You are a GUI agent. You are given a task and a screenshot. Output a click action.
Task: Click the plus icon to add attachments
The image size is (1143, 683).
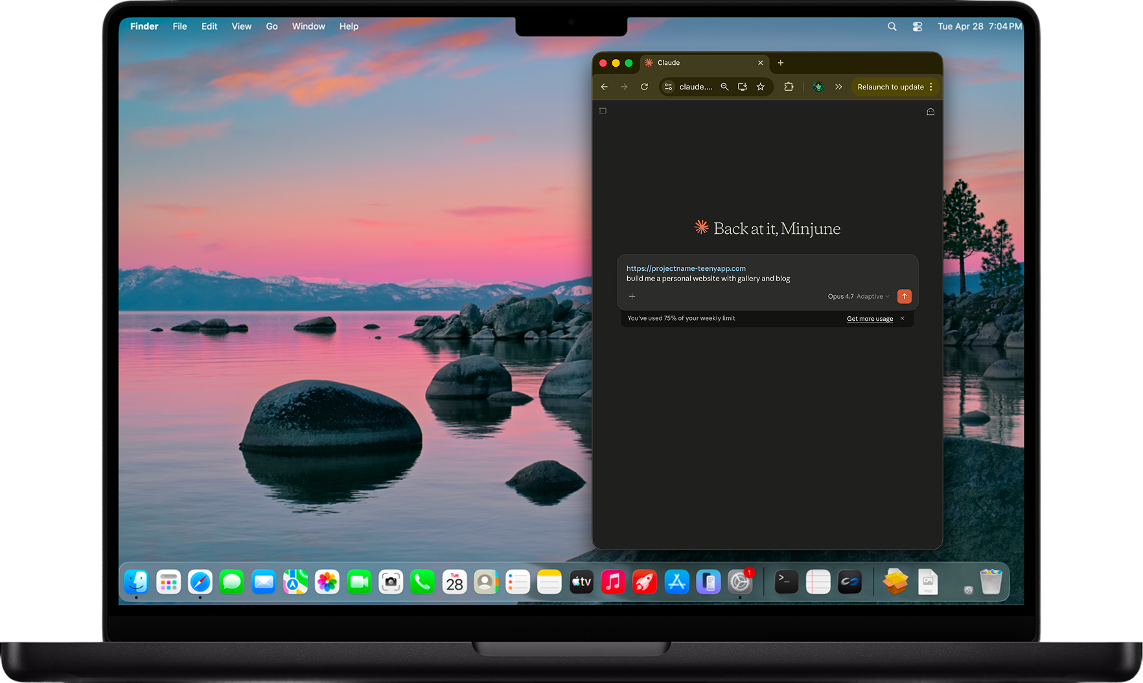(x=632, y=296)
